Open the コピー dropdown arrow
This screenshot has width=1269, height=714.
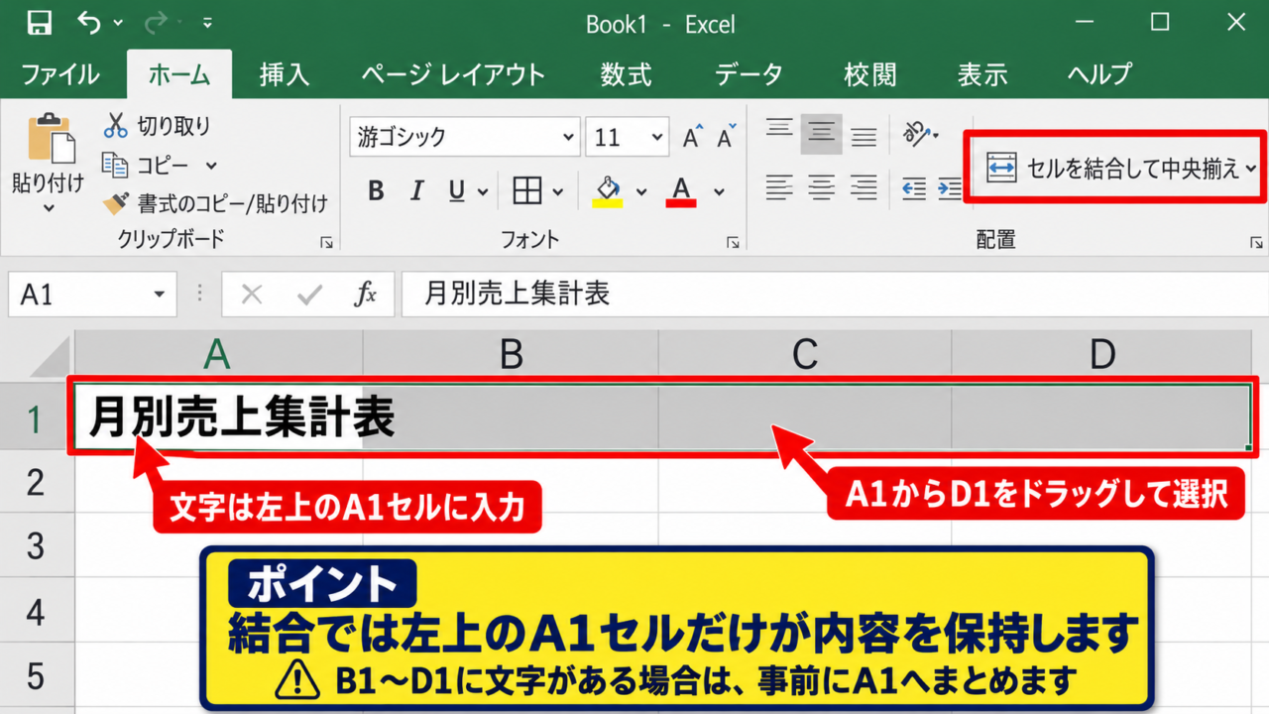pyautogui.click(x=211, y=166)
